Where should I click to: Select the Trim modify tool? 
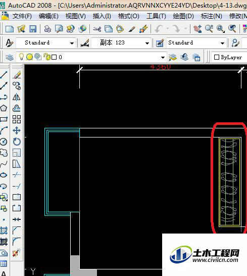(17, 175)
